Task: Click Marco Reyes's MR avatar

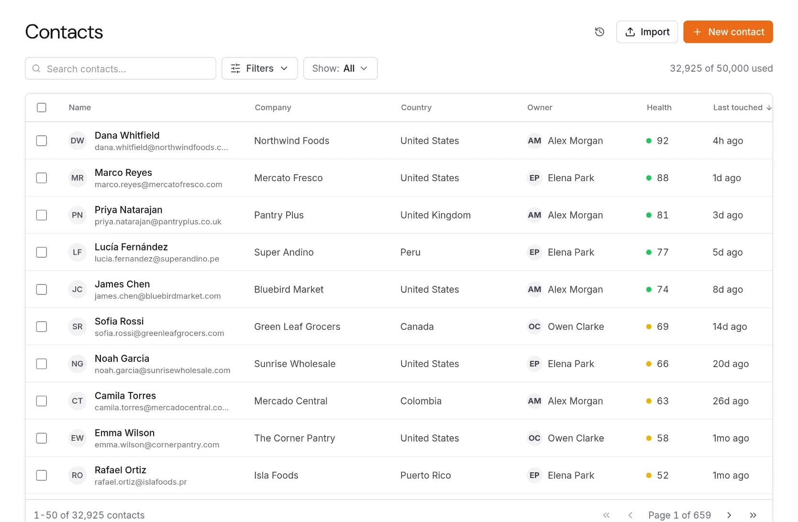Action: pyautogui.click(x=77, y=178)
